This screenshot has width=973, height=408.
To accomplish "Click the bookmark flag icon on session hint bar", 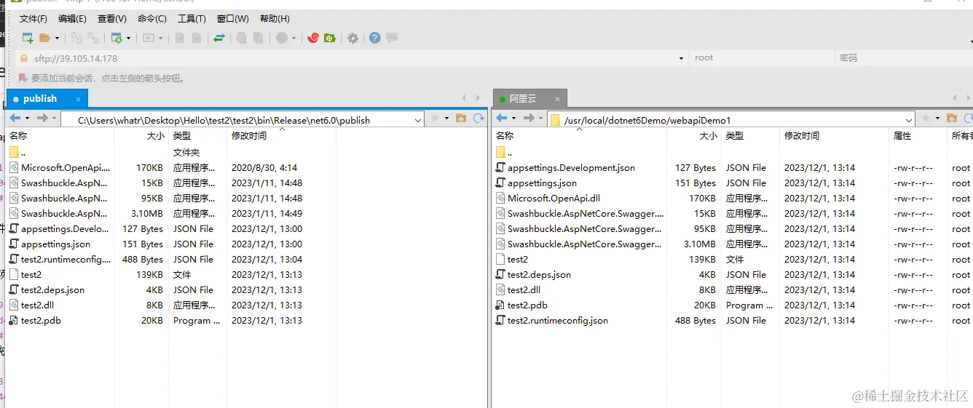I will [23, 78].
